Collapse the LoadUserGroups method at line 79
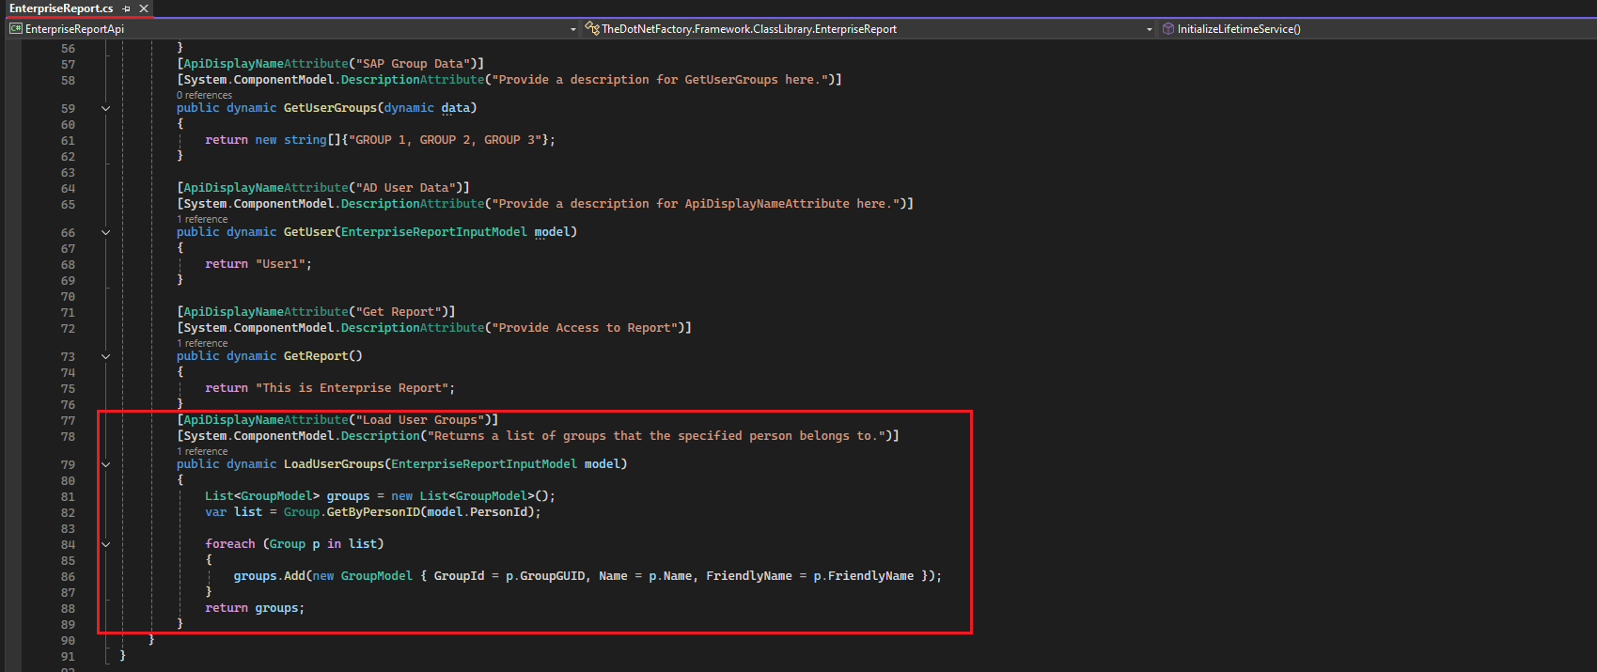This screenshot has height=672, width=1597. [x=105, y=464]
